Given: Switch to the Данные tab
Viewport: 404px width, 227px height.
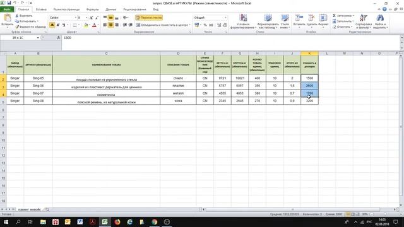Looking at the screenshot, I should tap(111, 9).
